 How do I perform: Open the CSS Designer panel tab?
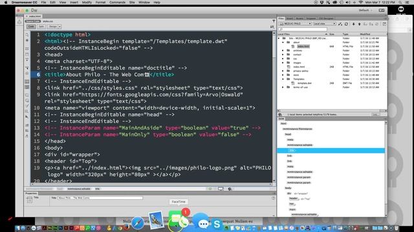click(326, 19)
